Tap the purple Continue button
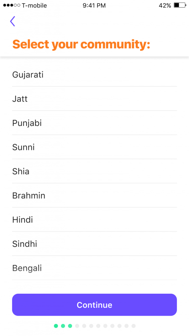189x336 pixels. click(x=94, y=305)
